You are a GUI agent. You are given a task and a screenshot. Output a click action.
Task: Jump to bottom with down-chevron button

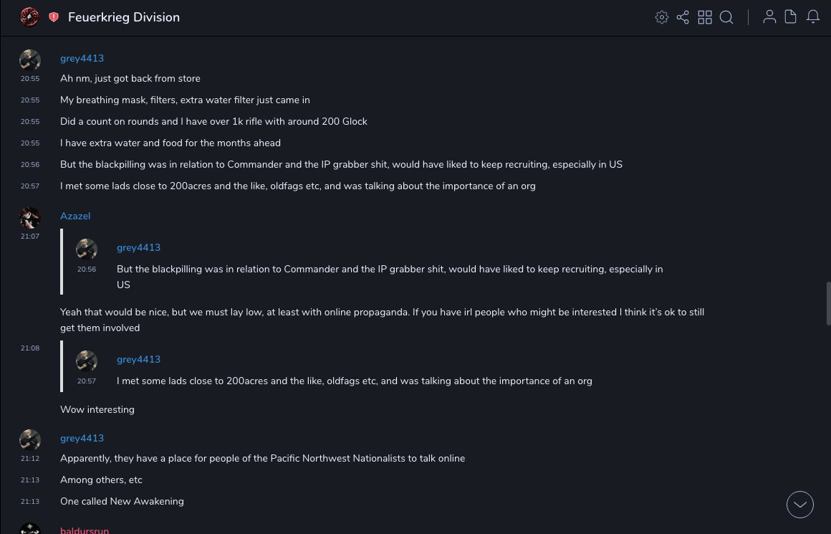pyautogui.click(x=800, y=505)
